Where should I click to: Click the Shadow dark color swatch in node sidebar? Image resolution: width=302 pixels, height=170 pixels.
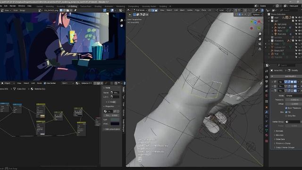(115, 124)
